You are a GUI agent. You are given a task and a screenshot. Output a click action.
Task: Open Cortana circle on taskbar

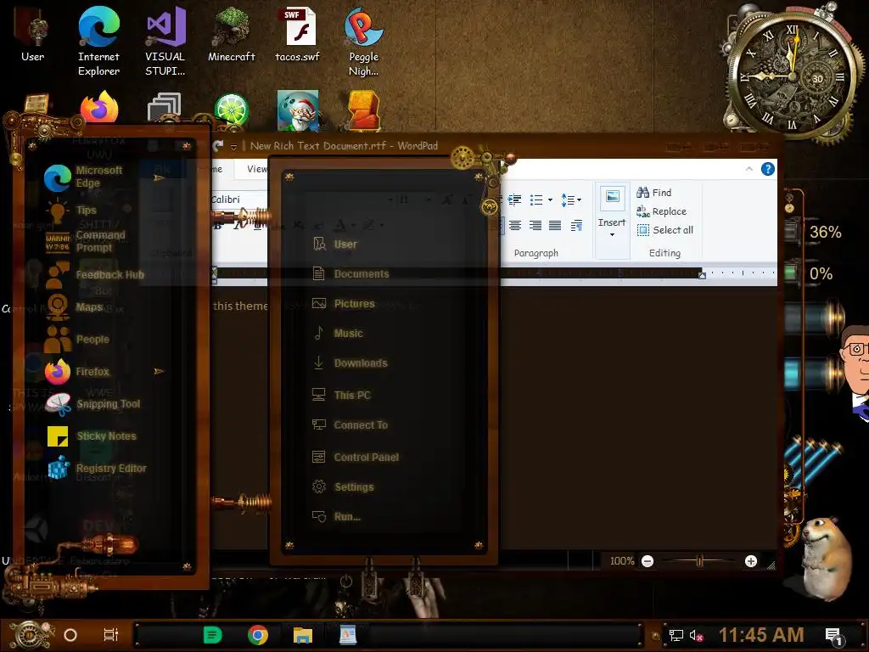70,635
